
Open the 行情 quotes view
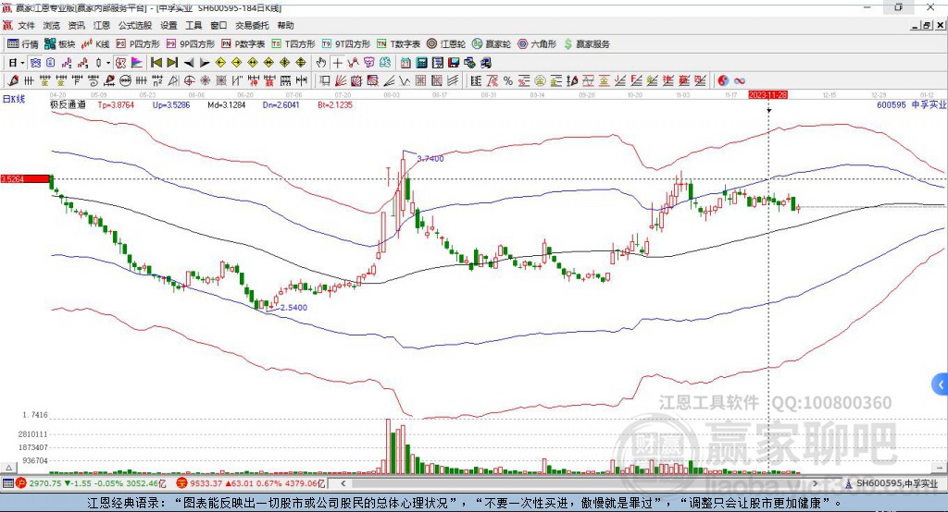click(23, 44)
